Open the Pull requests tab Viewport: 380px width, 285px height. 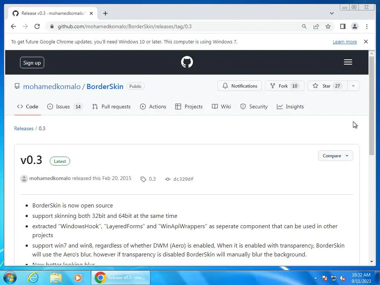click(x=111, y=107)
